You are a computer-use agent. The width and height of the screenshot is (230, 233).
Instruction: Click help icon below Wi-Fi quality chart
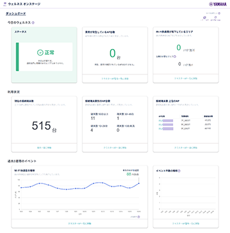point(139,216)
